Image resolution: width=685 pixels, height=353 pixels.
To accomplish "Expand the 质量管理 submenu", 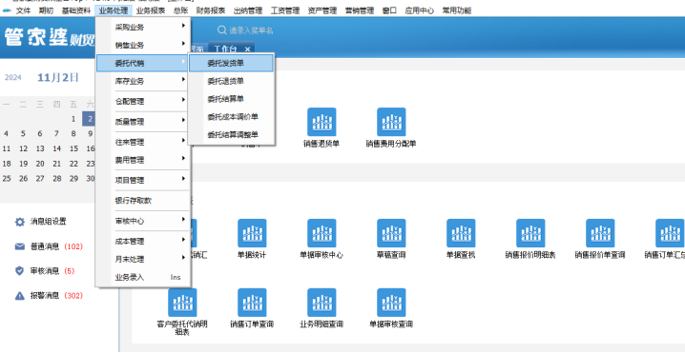I will (143, 122).
